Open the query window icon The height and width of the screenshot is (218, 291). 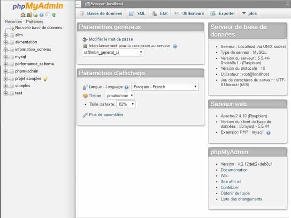tap(36, 15)
